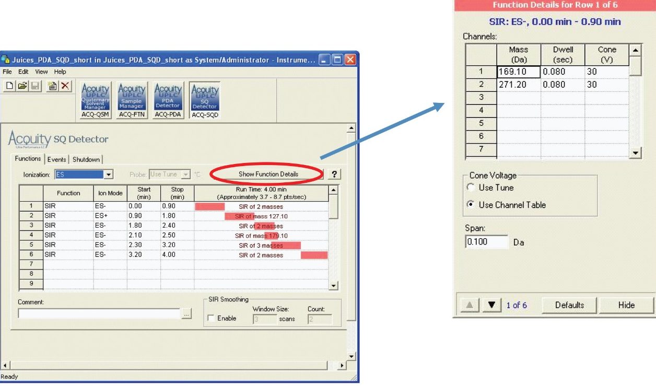Click the Mass (Da) column header
This screenshot has height=386, width=656.
[519, 54]
